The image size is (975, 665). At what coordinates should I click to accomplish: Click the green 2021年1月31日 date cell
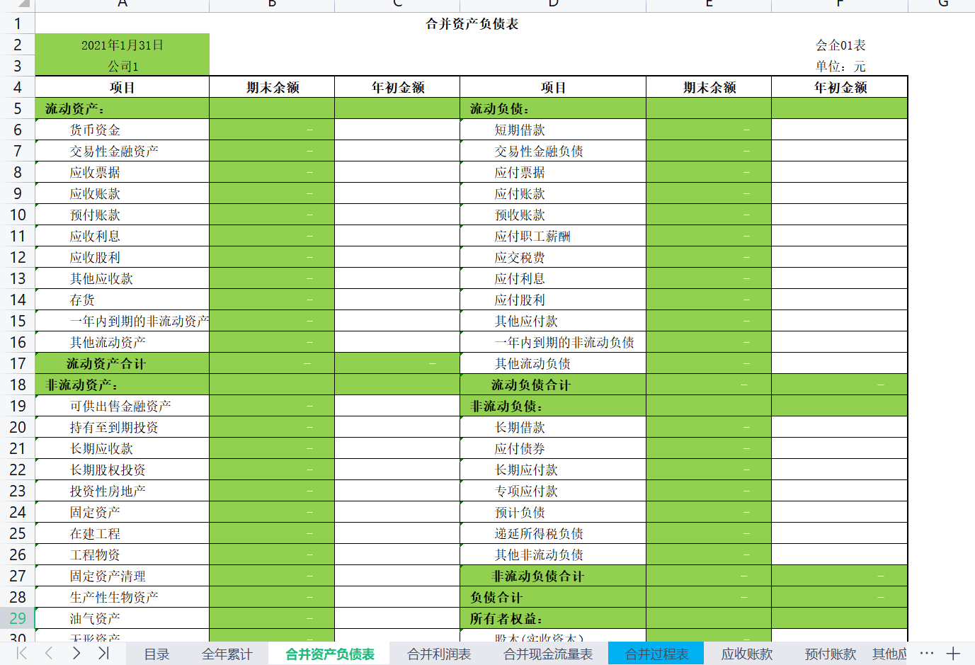point(122,44)
